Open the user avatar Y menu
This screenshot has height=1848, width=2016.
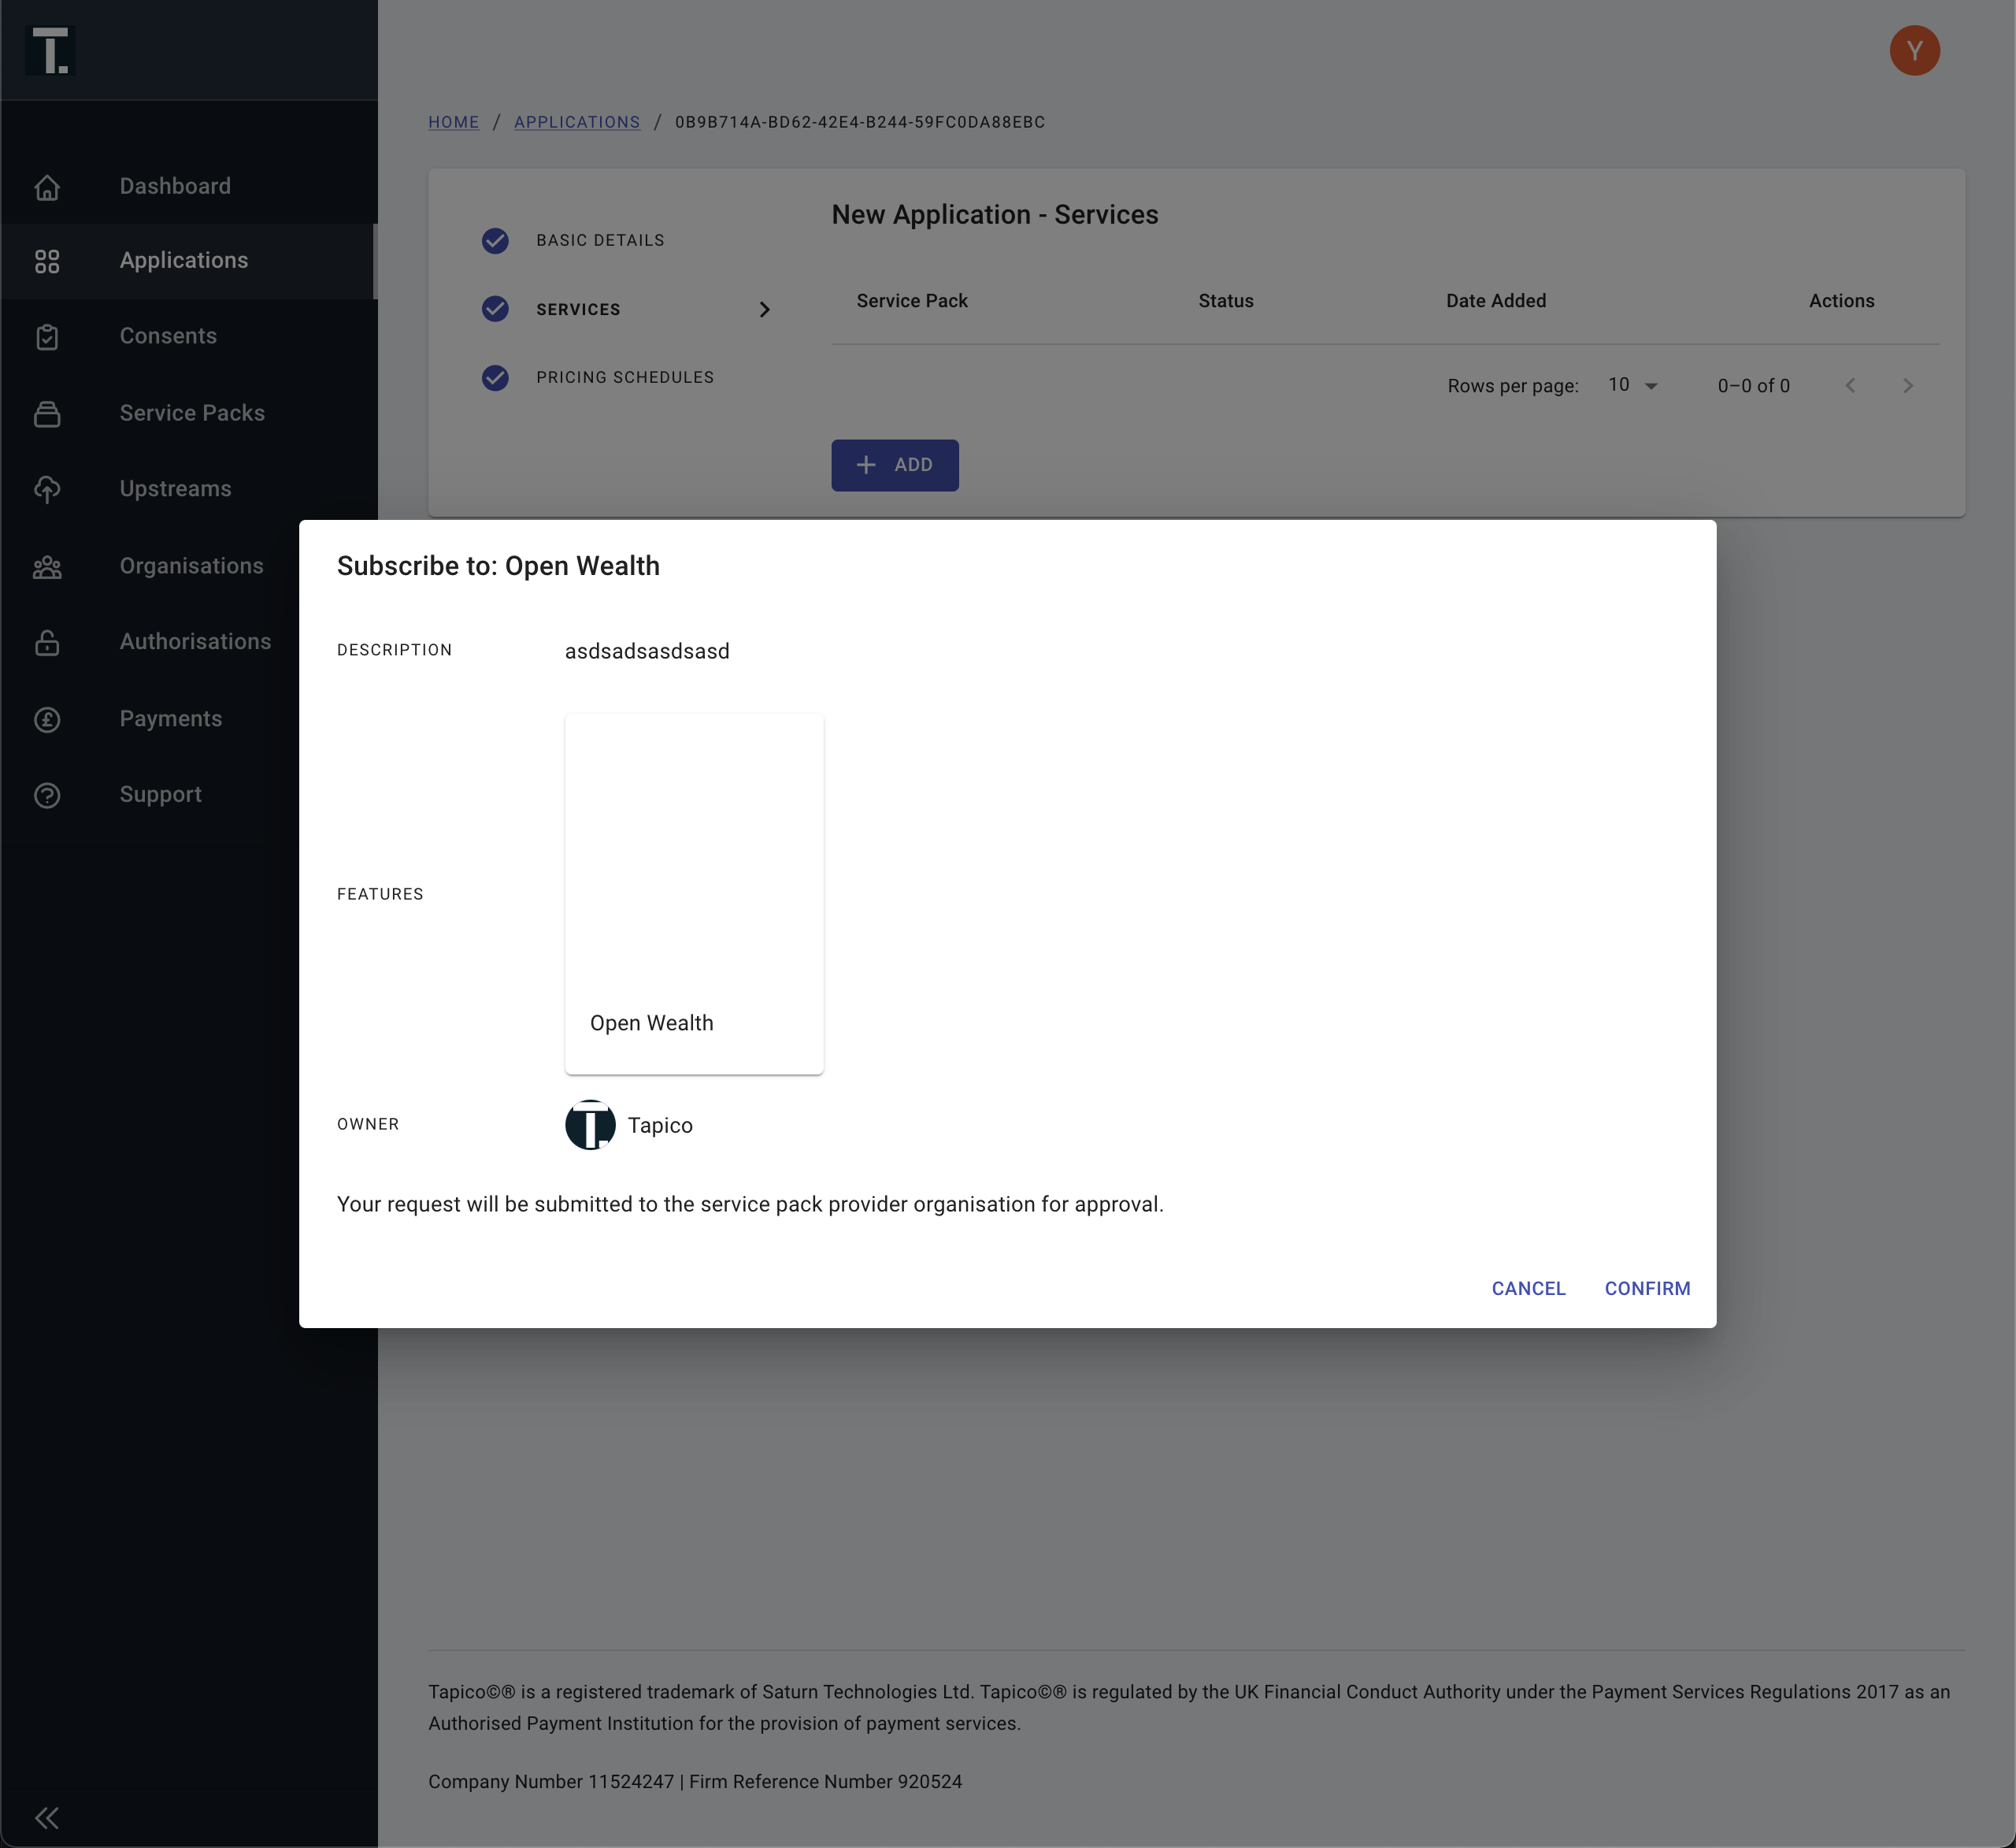pyautogui.click(x=1914, y=51)
